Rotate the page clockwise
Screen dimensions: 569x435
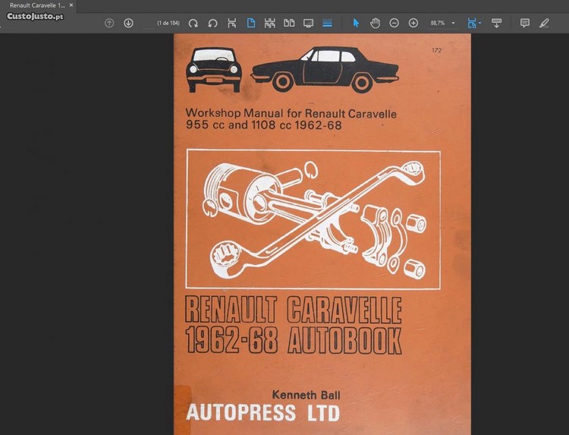pyautogui.click(x=193, y=23)
